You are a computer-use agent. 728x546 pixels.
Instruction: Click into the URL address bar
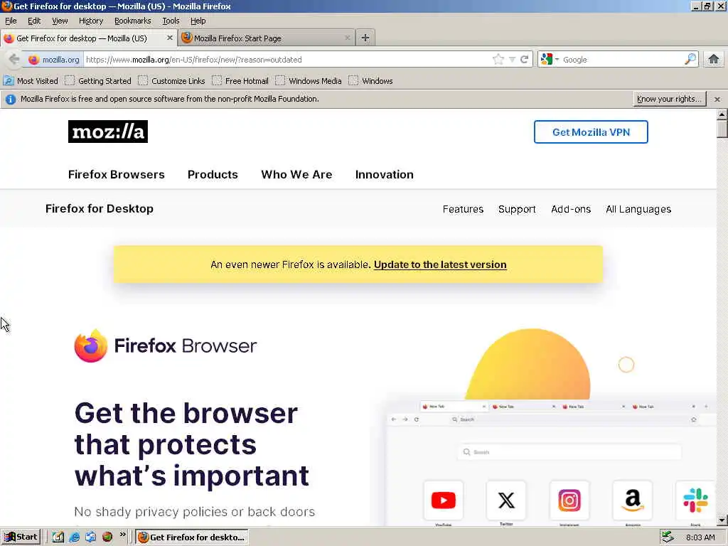click(x=288, y=60)
